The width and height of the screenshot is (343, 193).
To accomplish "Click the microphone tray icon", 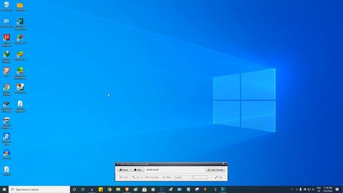I will [301, 189].
